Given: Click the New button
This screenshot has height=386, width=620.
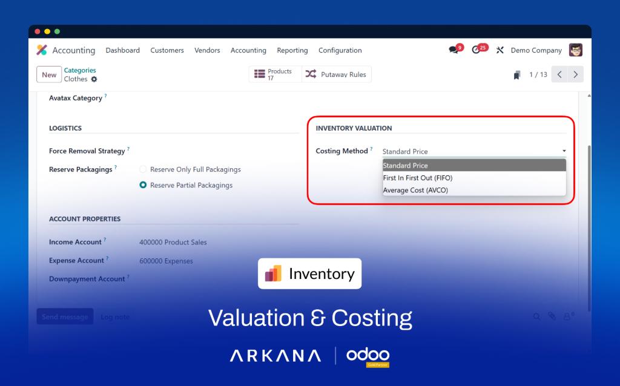Looking at the screenshot, I should click(x=49, y=74).
